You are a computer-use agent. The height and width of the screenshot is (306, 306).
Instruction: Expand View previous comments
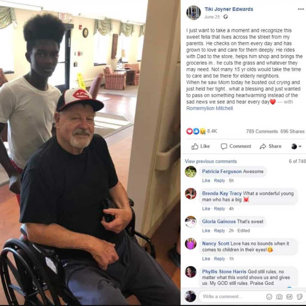click(211, 161)
